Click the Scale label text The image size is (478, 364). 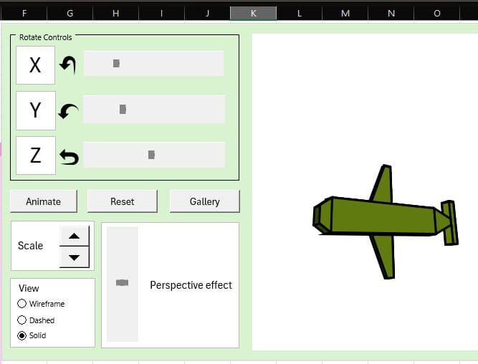tap(30, 245)
